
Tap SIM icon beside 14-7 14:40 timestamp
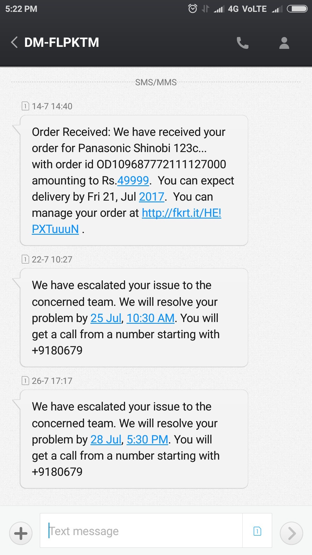pyautogui.click(x=25, y=106)
